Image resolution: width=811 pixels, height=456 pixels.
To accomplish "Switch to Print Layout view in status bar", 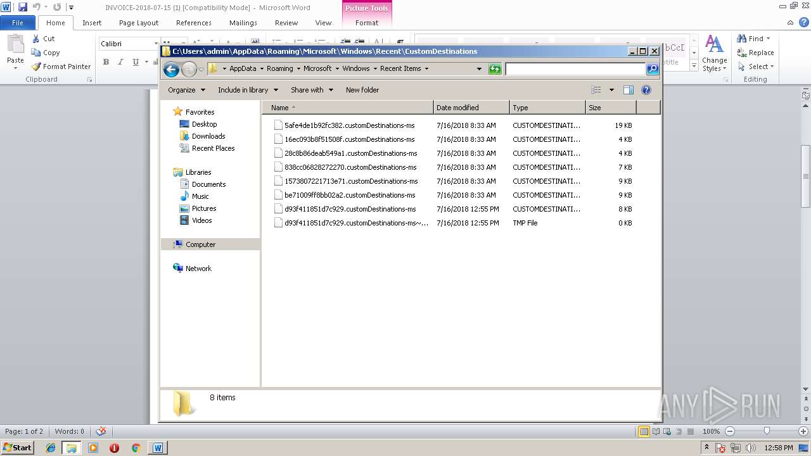I will [x=644, y=431].
